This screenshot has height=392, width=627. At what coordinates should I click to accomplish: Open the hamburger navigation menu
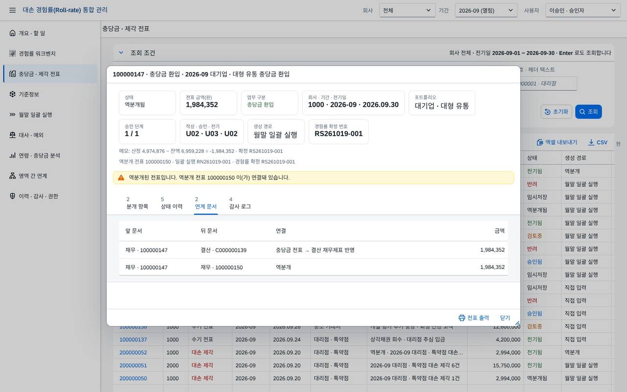(x=12, y=10)
